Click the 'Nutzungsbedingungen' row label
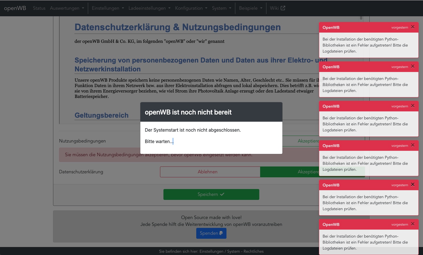The height and width of the screenshot is (255, 423). (82, 141)
